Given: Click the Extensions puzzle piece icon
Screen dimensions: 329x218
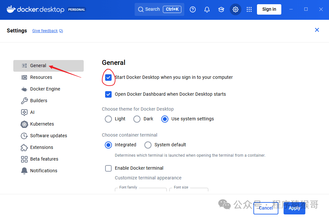Looking at the screenshot, I should [x=24, y=147].
